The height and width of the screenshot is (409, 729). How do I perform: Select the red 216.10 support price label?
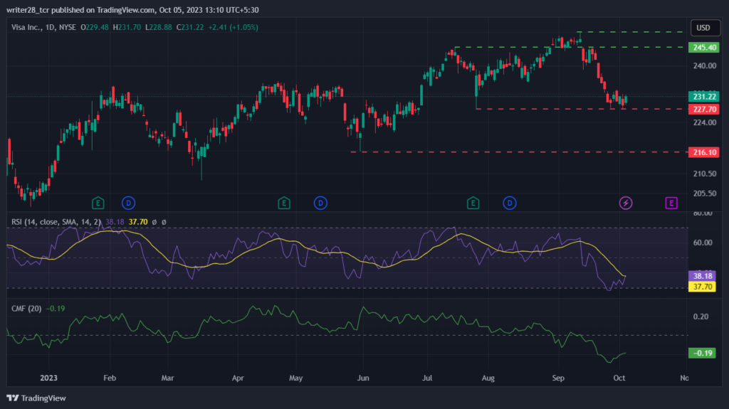coord(704,152)
